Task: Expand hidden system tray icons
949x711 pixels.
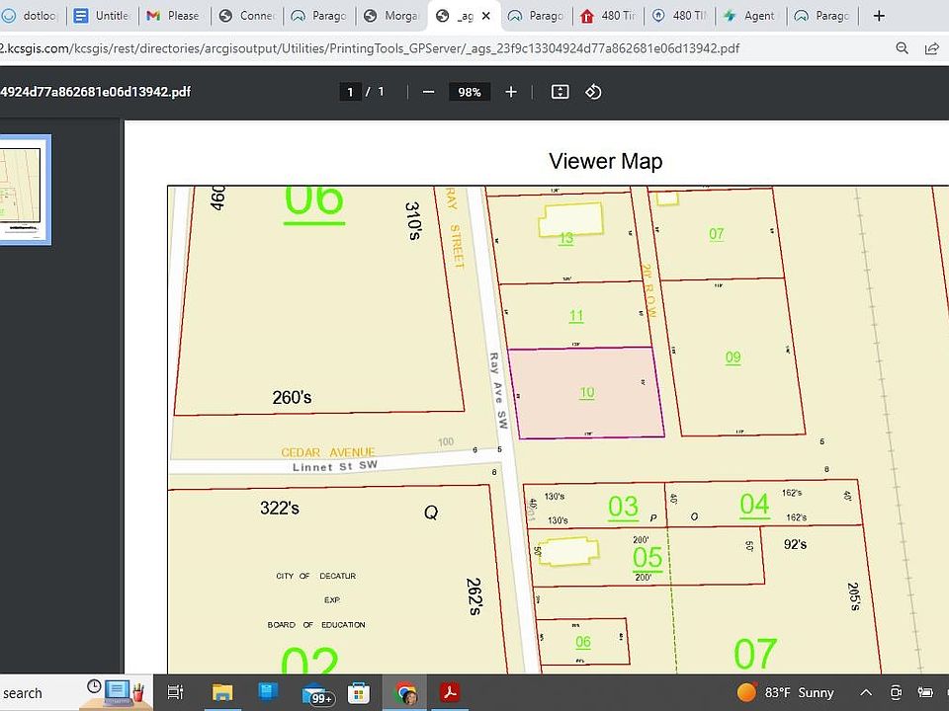Action: tap(866, 693)
